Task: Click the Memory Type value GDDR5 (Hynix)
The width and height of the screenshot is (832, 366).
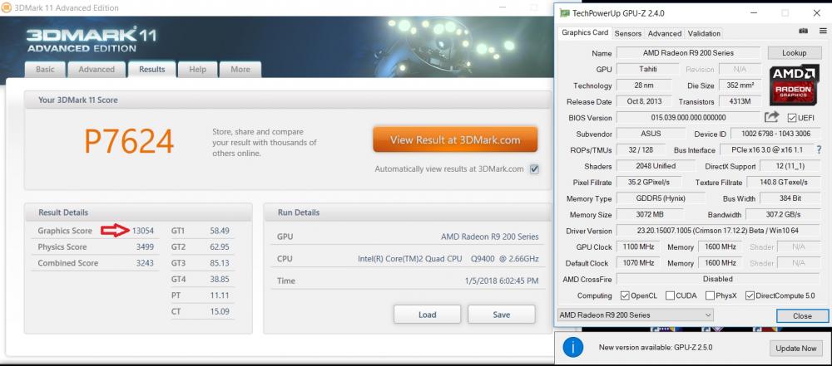Action: (661, 198)
